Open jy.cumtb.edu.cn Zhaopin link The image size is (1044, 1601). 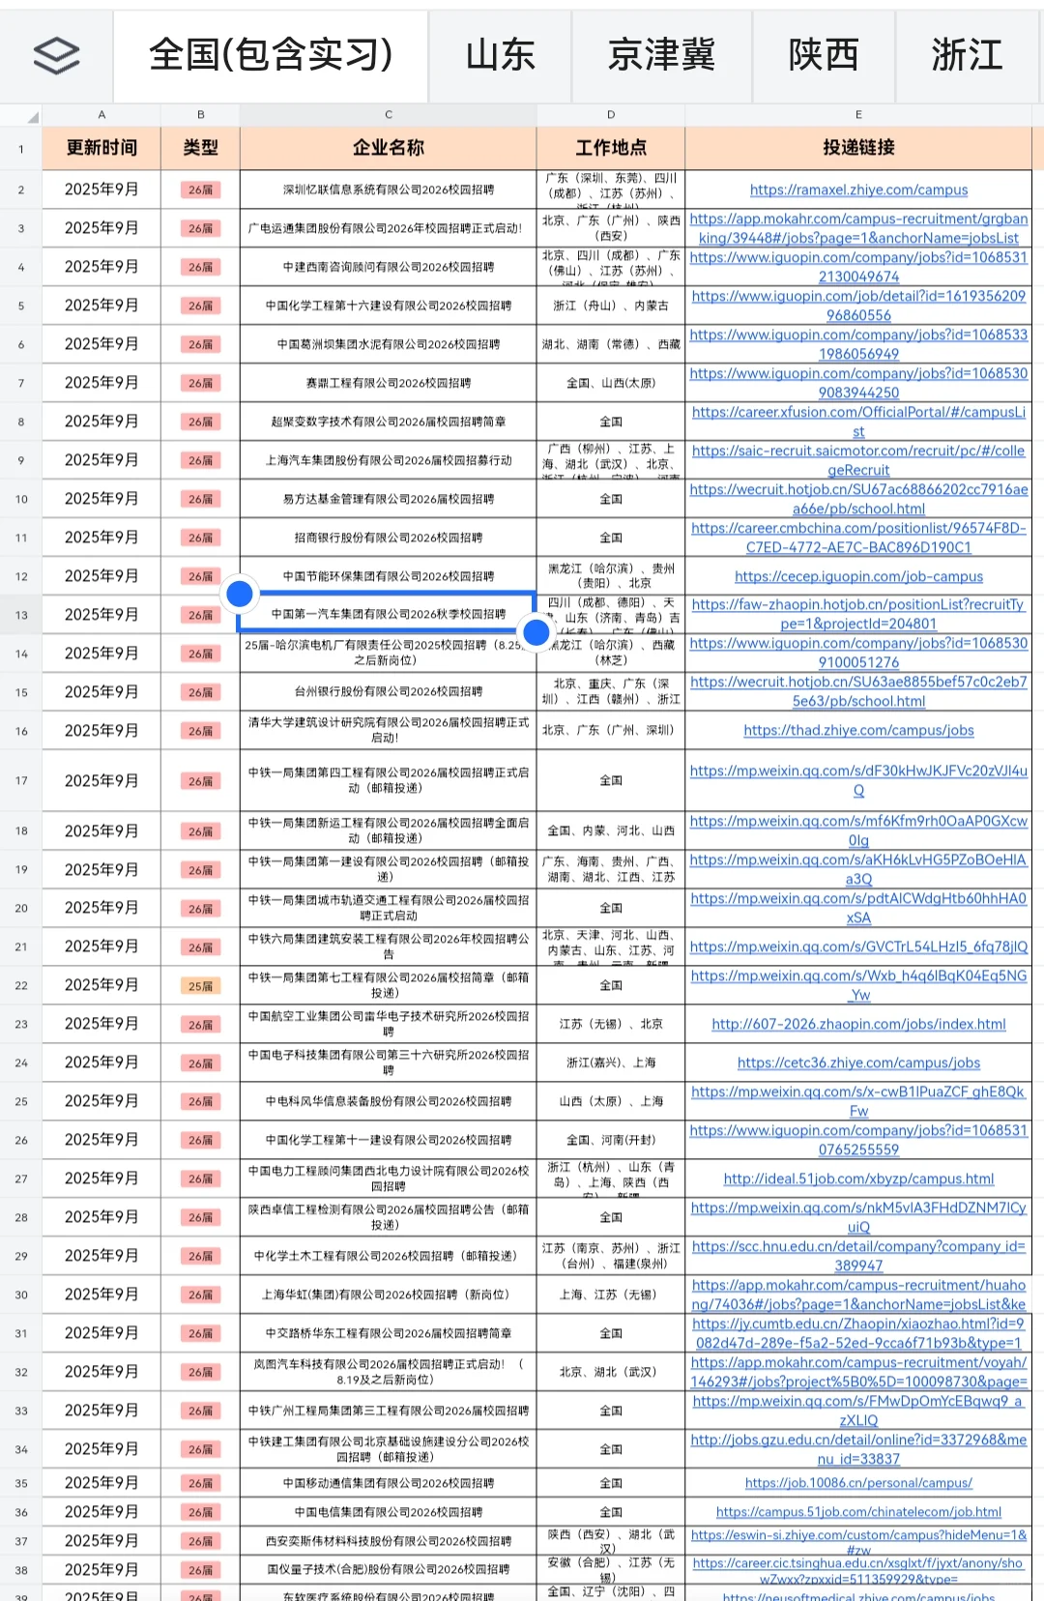(x=858, y=1333)
